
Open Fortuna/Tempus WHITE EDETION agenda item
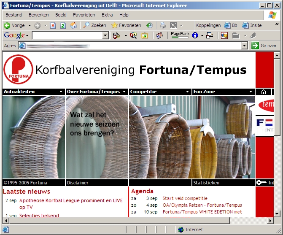[x=202, y=212]
